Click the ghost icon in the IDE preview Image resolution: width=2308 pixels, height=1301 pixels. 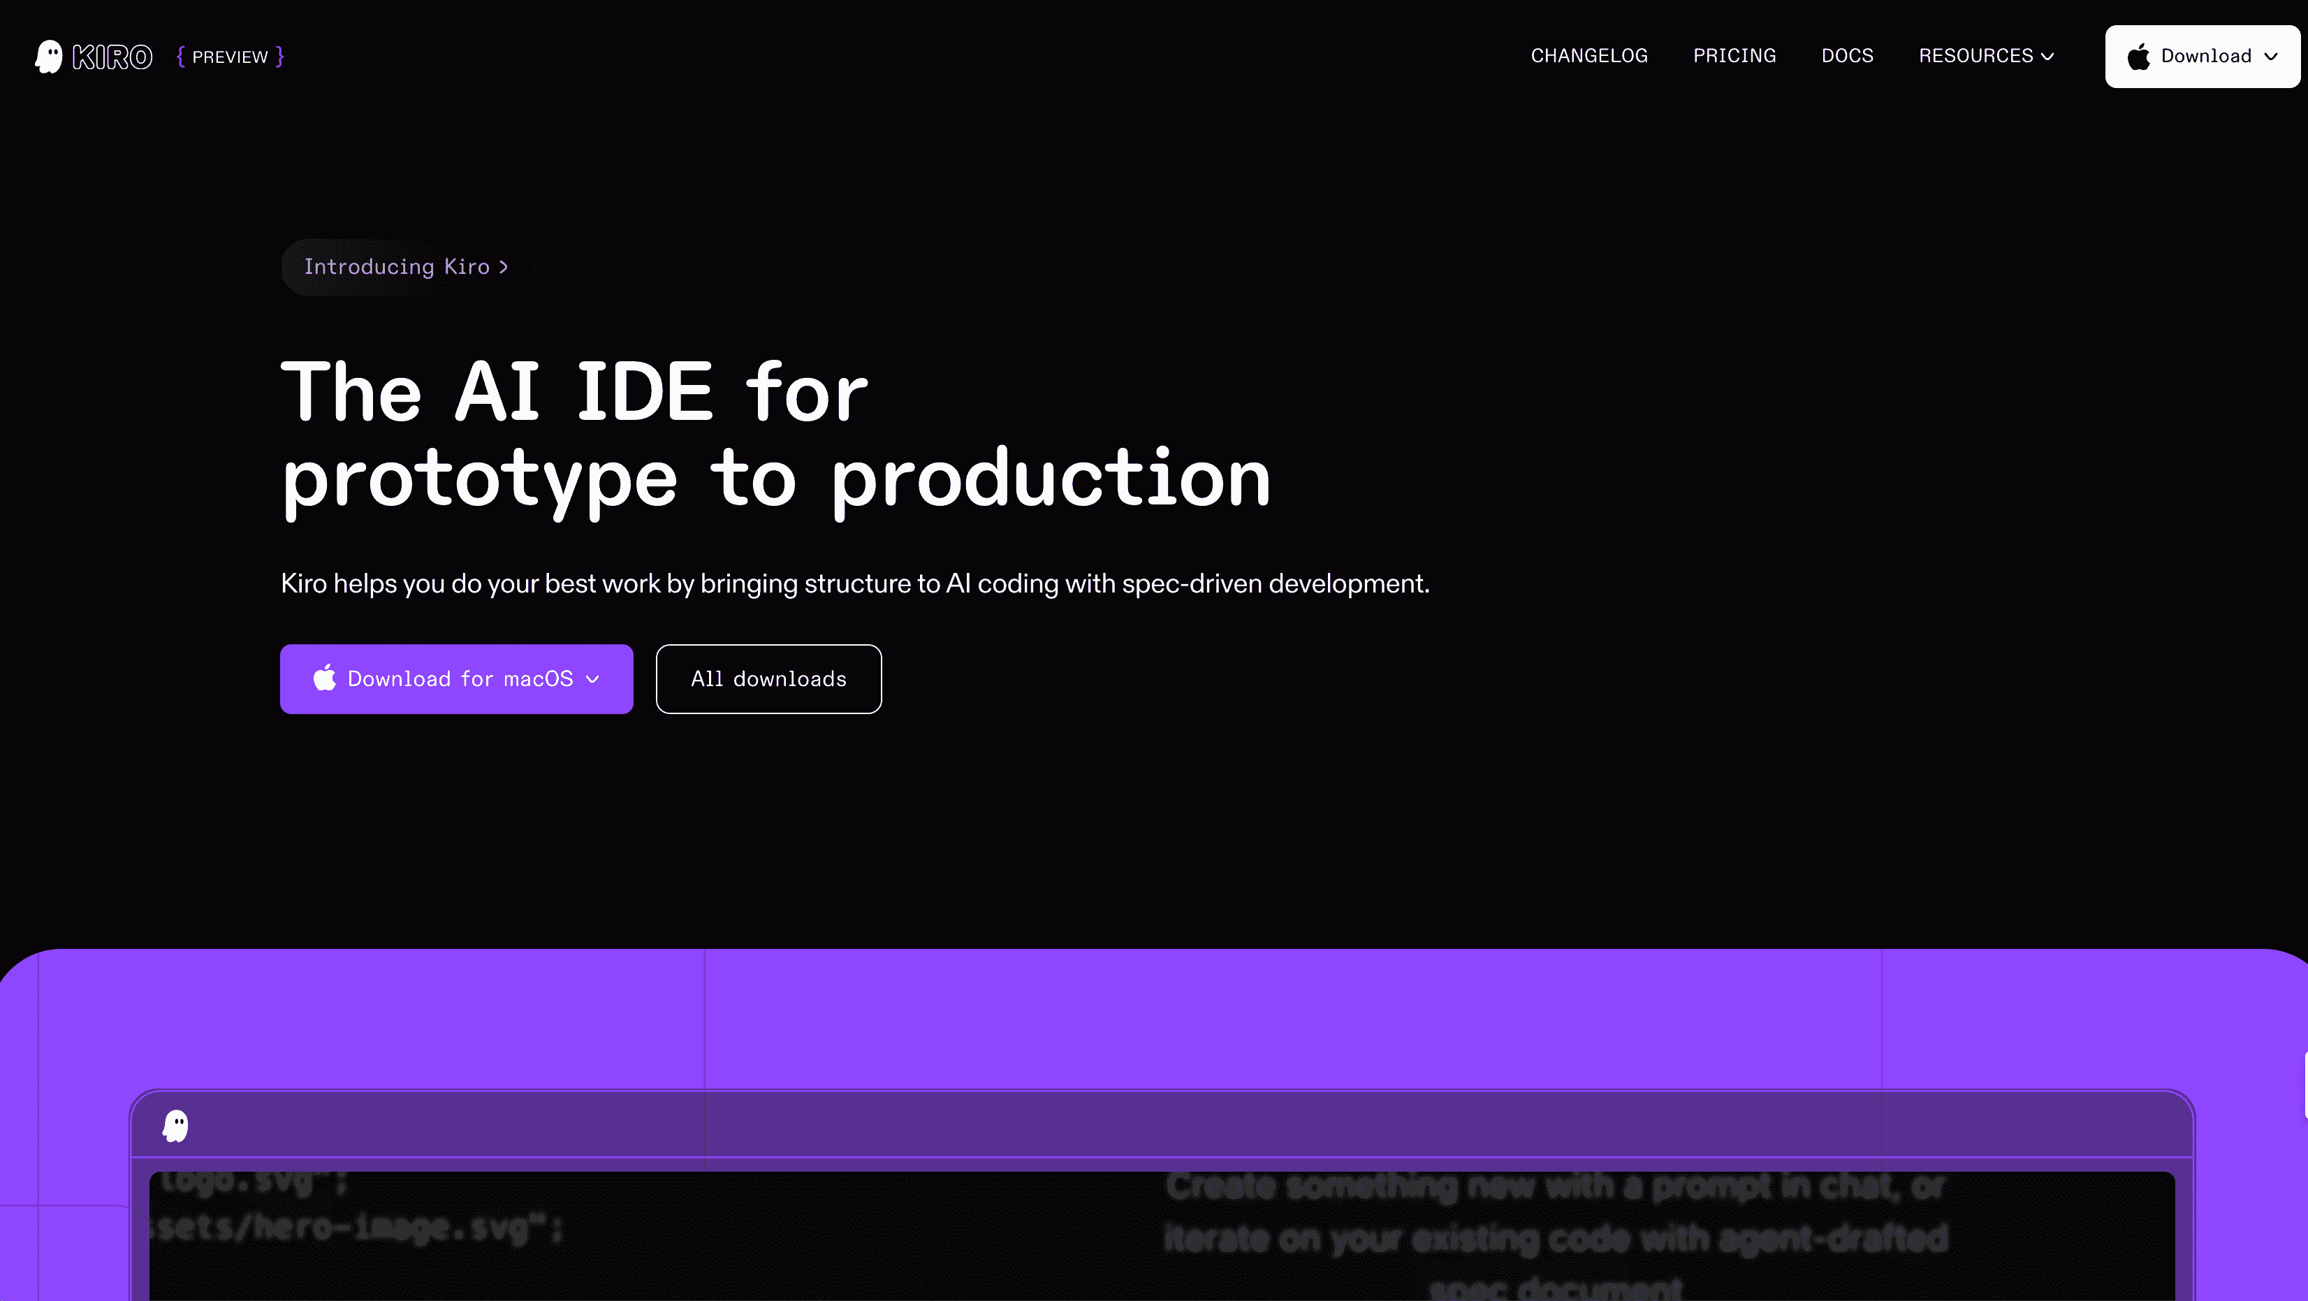pyautogui.click(x=175, y=1126)
